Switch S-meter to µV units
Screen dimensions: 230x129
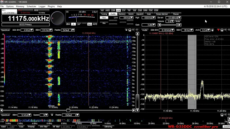tap(79, 24)
